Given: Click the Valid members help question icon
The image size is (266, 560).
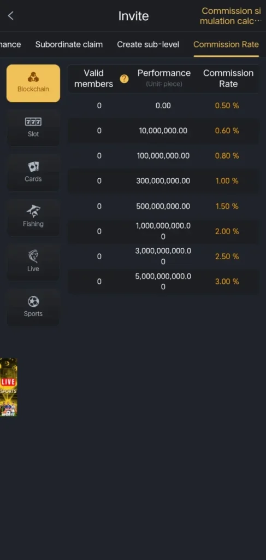Looking at the screenshot, I should 124,79.
